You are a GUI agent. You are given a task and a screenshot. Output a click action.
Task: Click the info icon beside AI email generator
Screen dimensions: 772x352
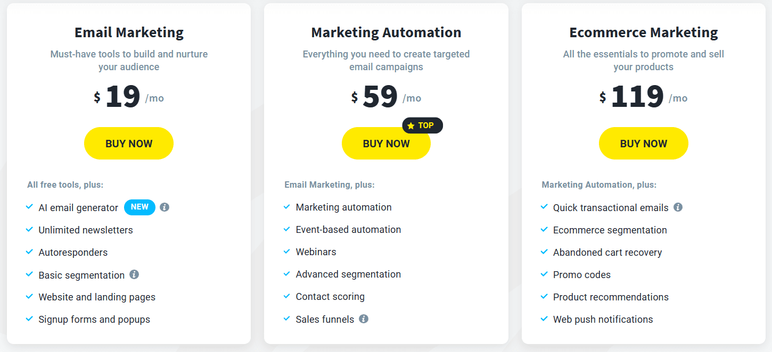click(164, 207)
